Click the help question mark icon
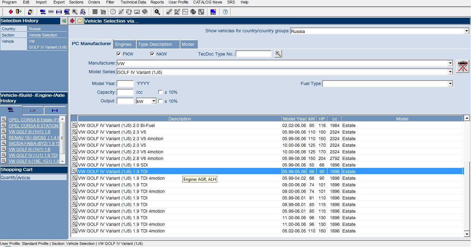Viewport: 471px width, 247px height. pos(225,12)
